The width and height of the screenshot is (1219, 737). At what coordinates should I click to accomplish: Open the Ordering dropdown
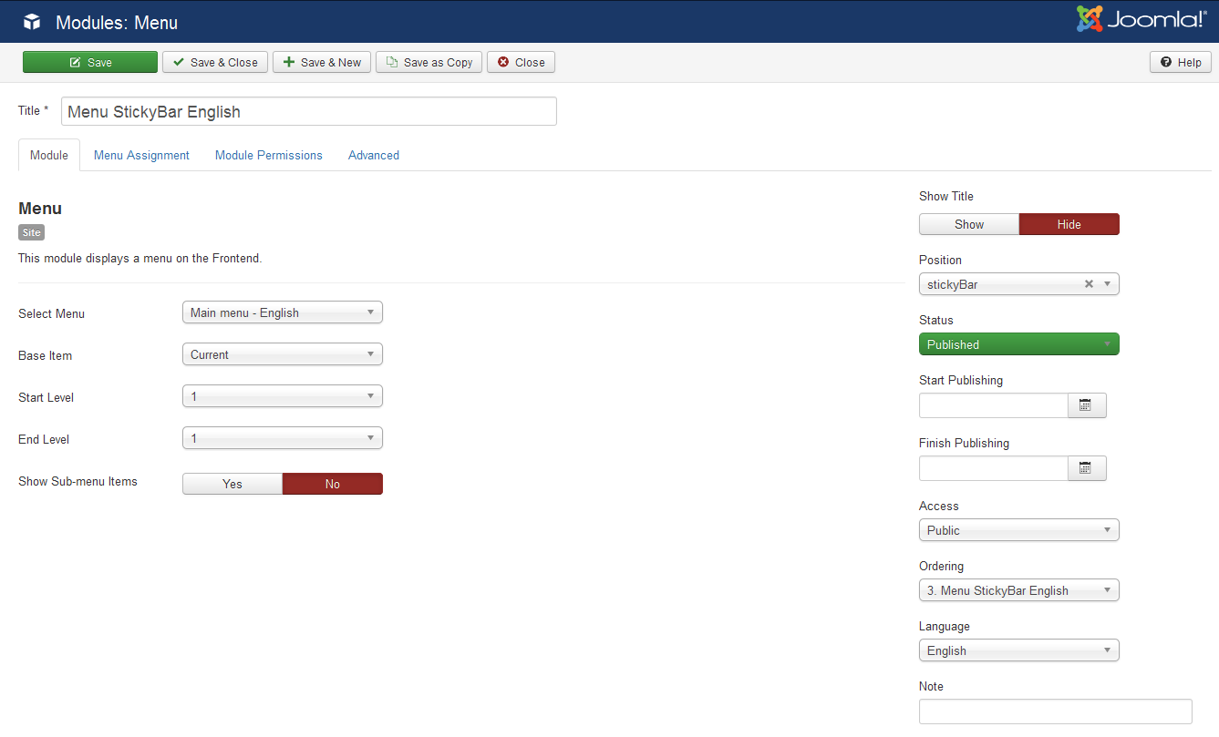pos(1019,590)
